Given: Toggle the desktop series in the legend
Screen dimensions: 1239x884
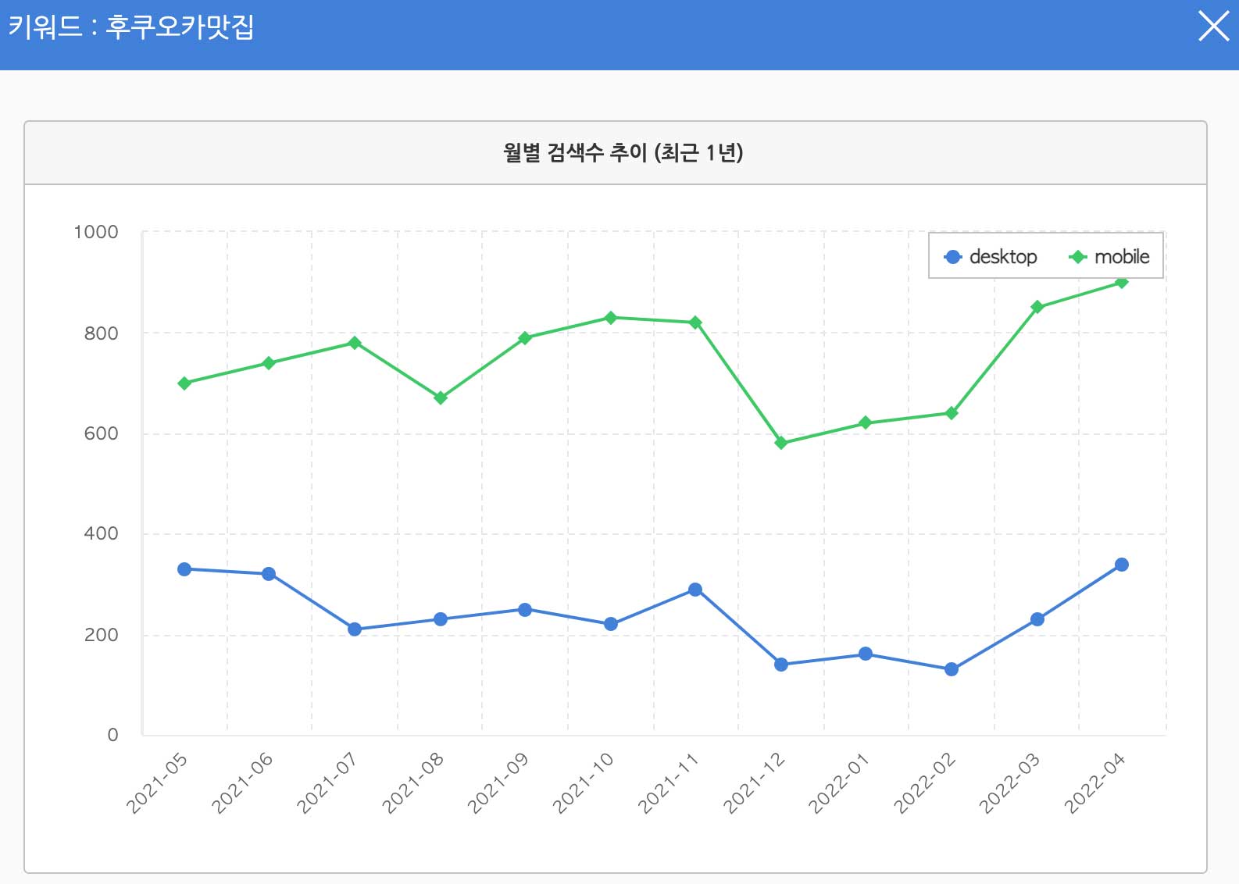Looking at the screenshot, I should click(x=991, y=257).
